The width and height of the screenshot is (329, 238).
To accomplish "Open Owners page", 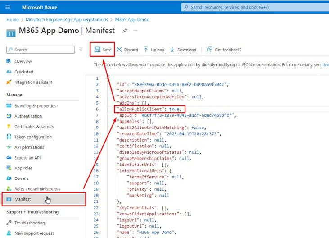I will (x=22, y=178).
